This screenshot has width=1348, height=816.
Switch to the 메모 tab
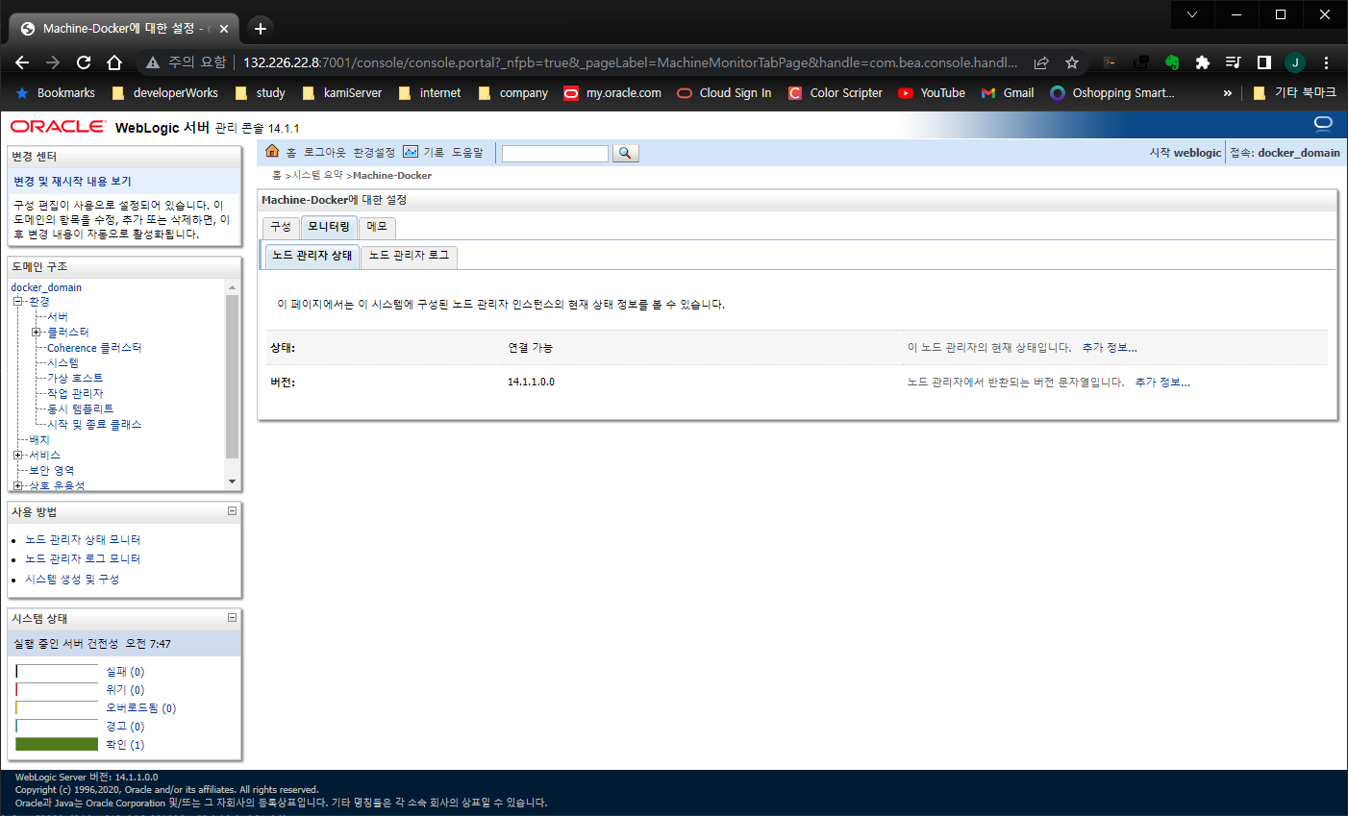point(377,227)
